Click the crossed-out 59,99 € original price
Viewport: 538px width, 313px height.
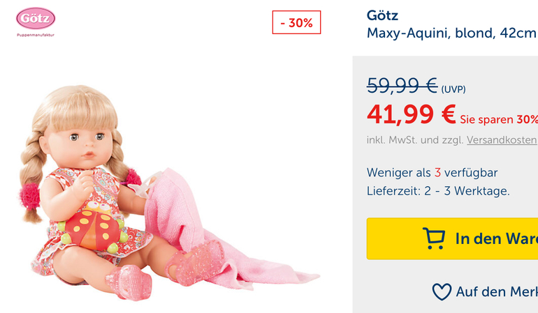click(x=402, y=85)
